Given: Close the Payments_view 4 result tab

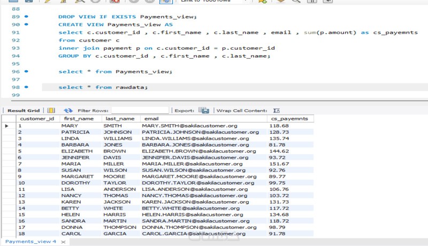Looking at the screenshot, I should pos(63,242).
